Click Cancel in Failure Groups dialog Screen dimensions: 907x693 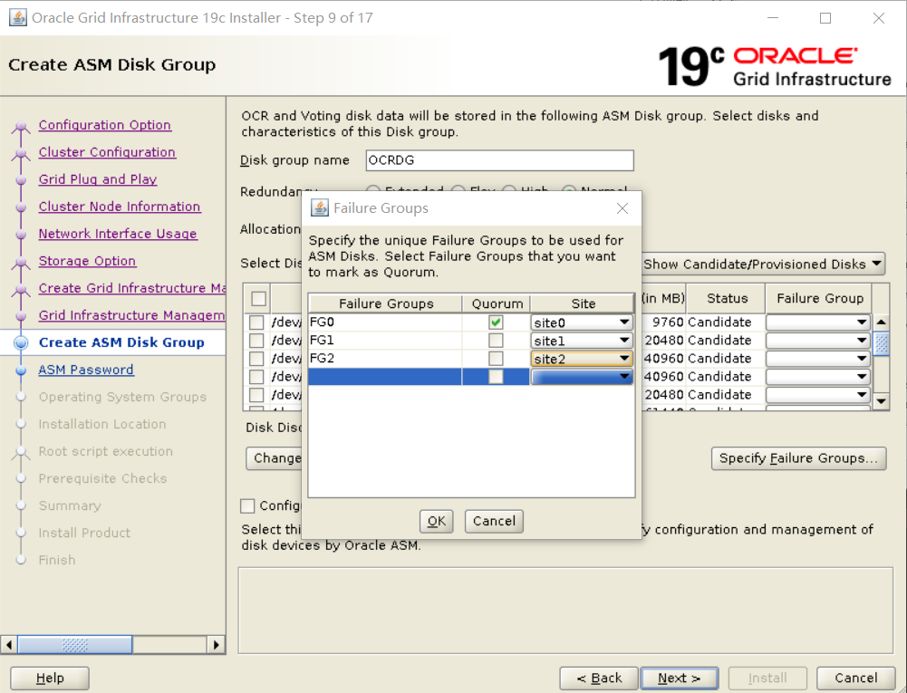pyautogui.click(x=494, y=521)
